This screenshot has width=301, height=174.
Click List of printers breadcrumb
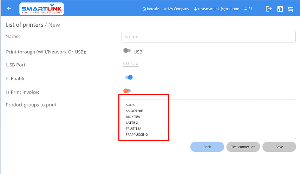24,25
